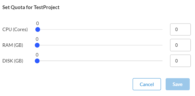Screen dimensions: 195x96
Task: Jump the CPU slider to its maximum end
Action: click(x=162, y=30)
